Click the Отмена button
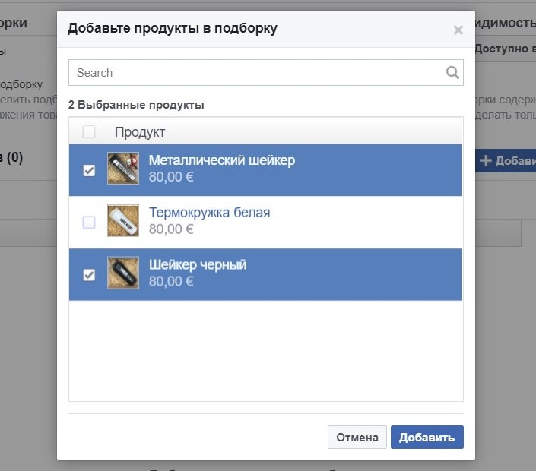The width and height of the screenshot is (536, 471). tap(357, 437)
